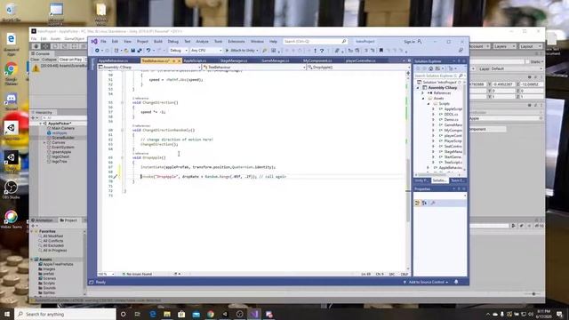The image size is (569, 320).
Task: Click the notifications bell in VS status bar
Action: [x=456, y=282]
